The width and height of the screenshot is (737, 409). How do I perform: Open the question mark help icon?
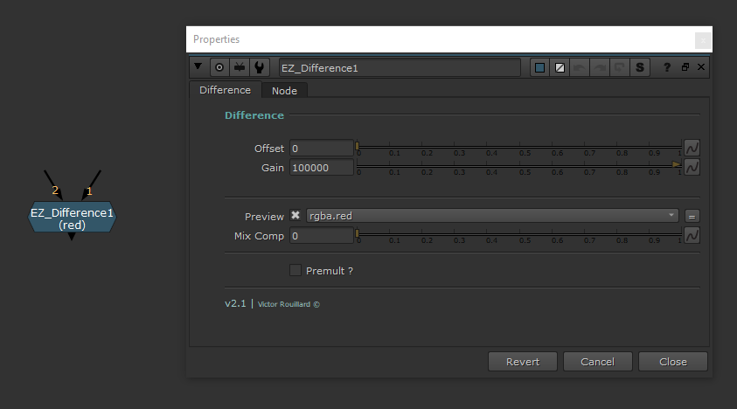(667, 67)
